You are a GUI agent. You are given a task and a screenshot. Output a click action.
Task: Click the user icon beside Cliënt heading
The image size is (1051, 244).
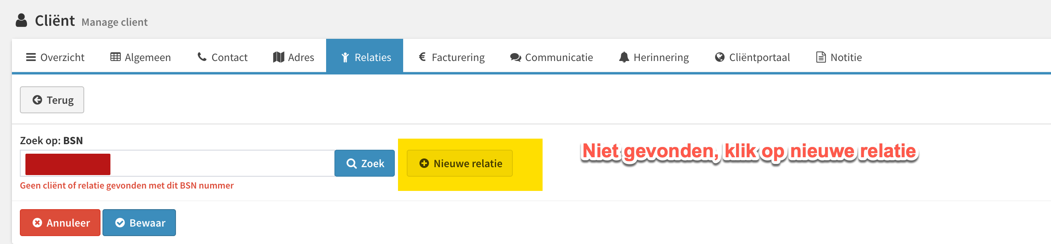21,20
